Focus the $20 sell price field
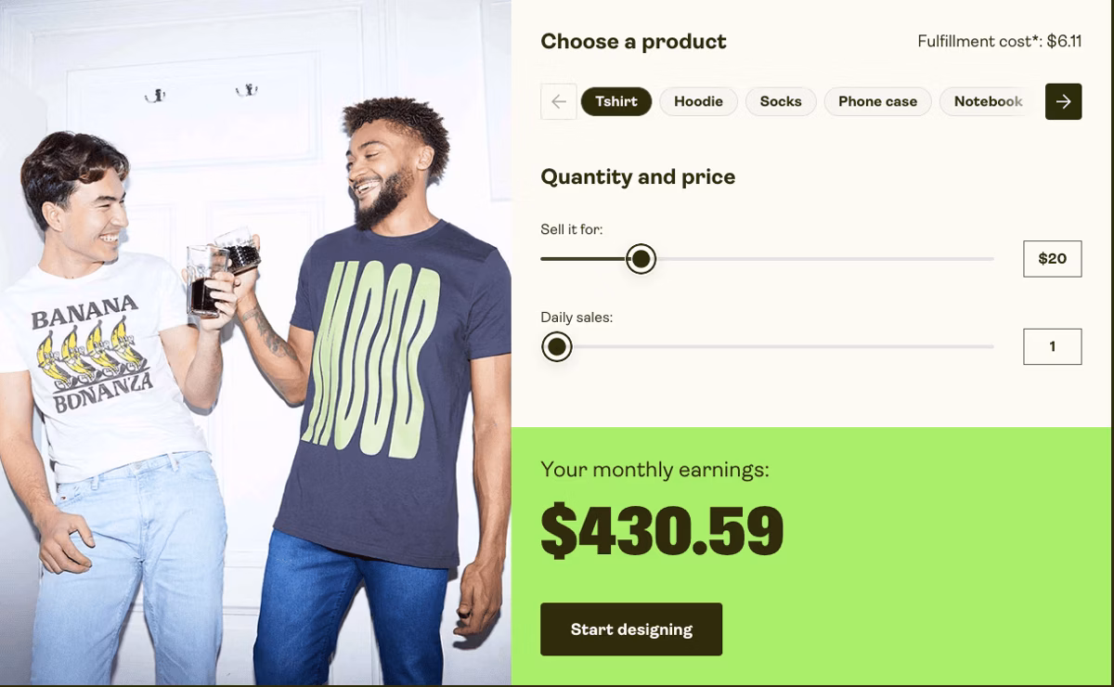The width and height of the screenshot is (1114, 687). pos(1052,259)
